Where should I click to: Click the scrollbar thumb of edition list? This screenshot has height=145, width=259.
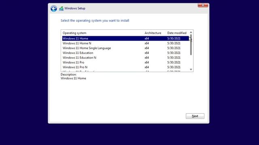click(191, 45)
